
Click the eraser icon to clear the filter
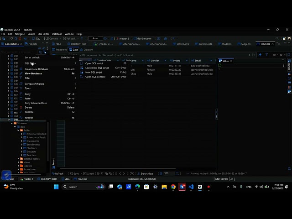point(260,55)
